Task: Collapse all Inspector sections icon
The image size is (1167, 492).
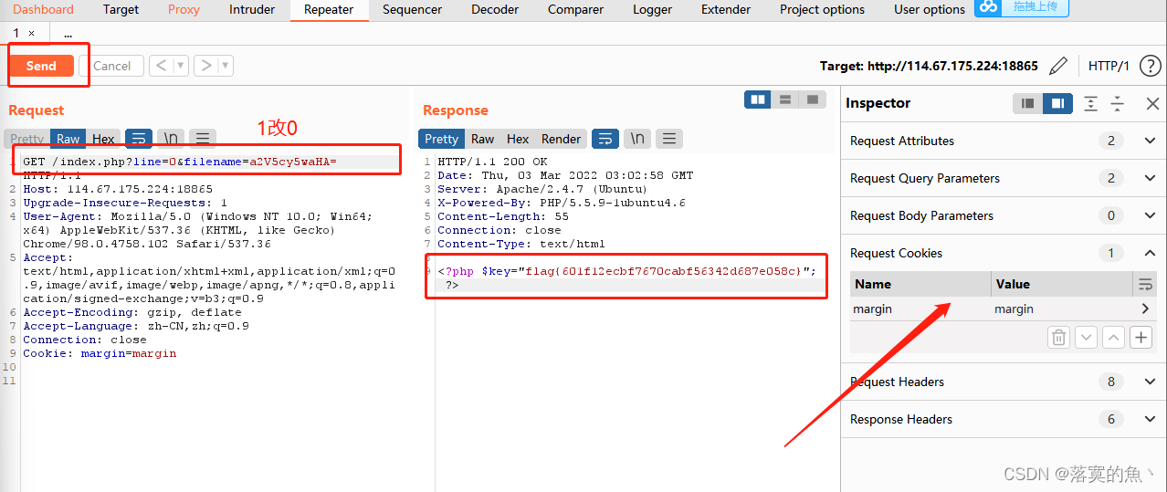Action: coord(1117,103)
